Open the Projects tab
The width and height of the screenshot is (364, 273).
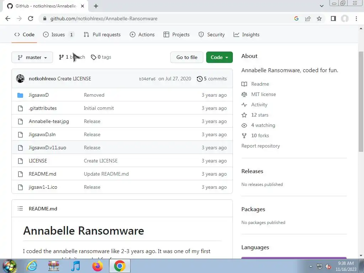coord(176,34)
